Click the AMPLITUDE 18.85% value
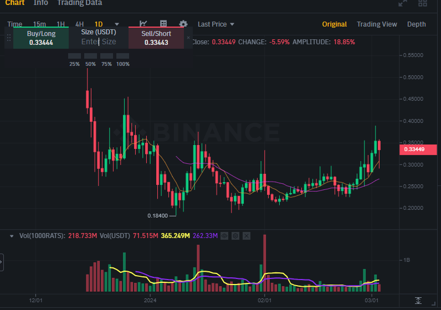Viewport: 441px width, 310px height. [x=344, y=42]
